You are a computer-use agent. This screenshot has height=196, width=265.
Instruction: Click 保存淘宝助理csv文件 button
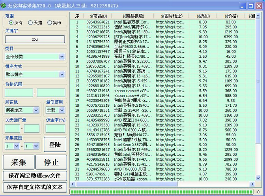tap(35, 176)
